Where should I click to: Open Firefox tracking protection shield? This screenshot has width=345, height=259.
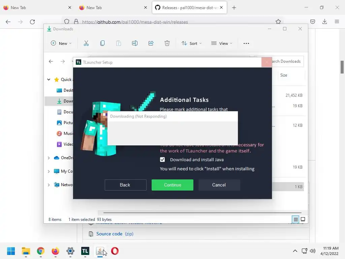[x=67, y=22]
